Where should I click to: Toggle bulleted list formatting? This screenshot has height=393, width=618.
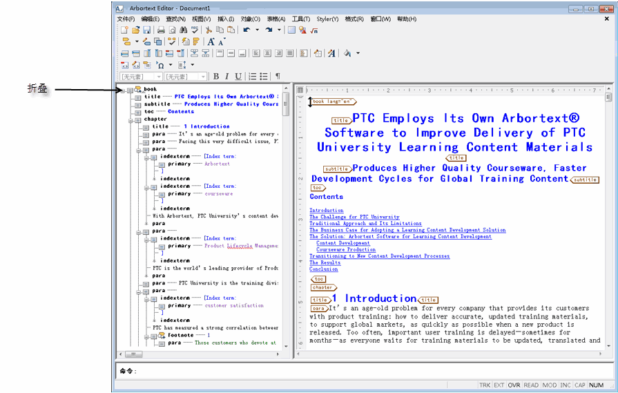coord(264,77)
